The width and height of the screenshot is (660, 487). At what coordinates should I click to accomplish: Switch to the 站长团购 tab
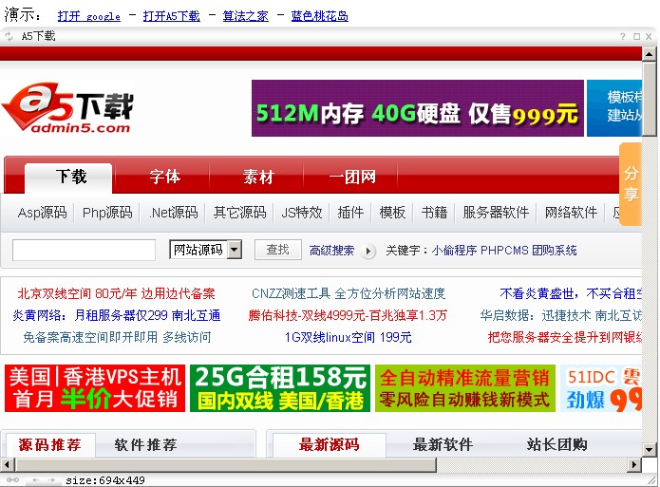[556, 444]
